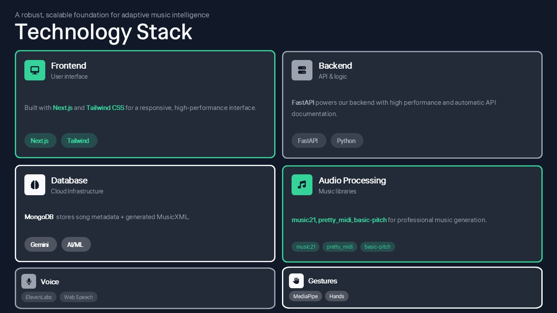Click the ElevenLabs tag pill

point(39,297)
